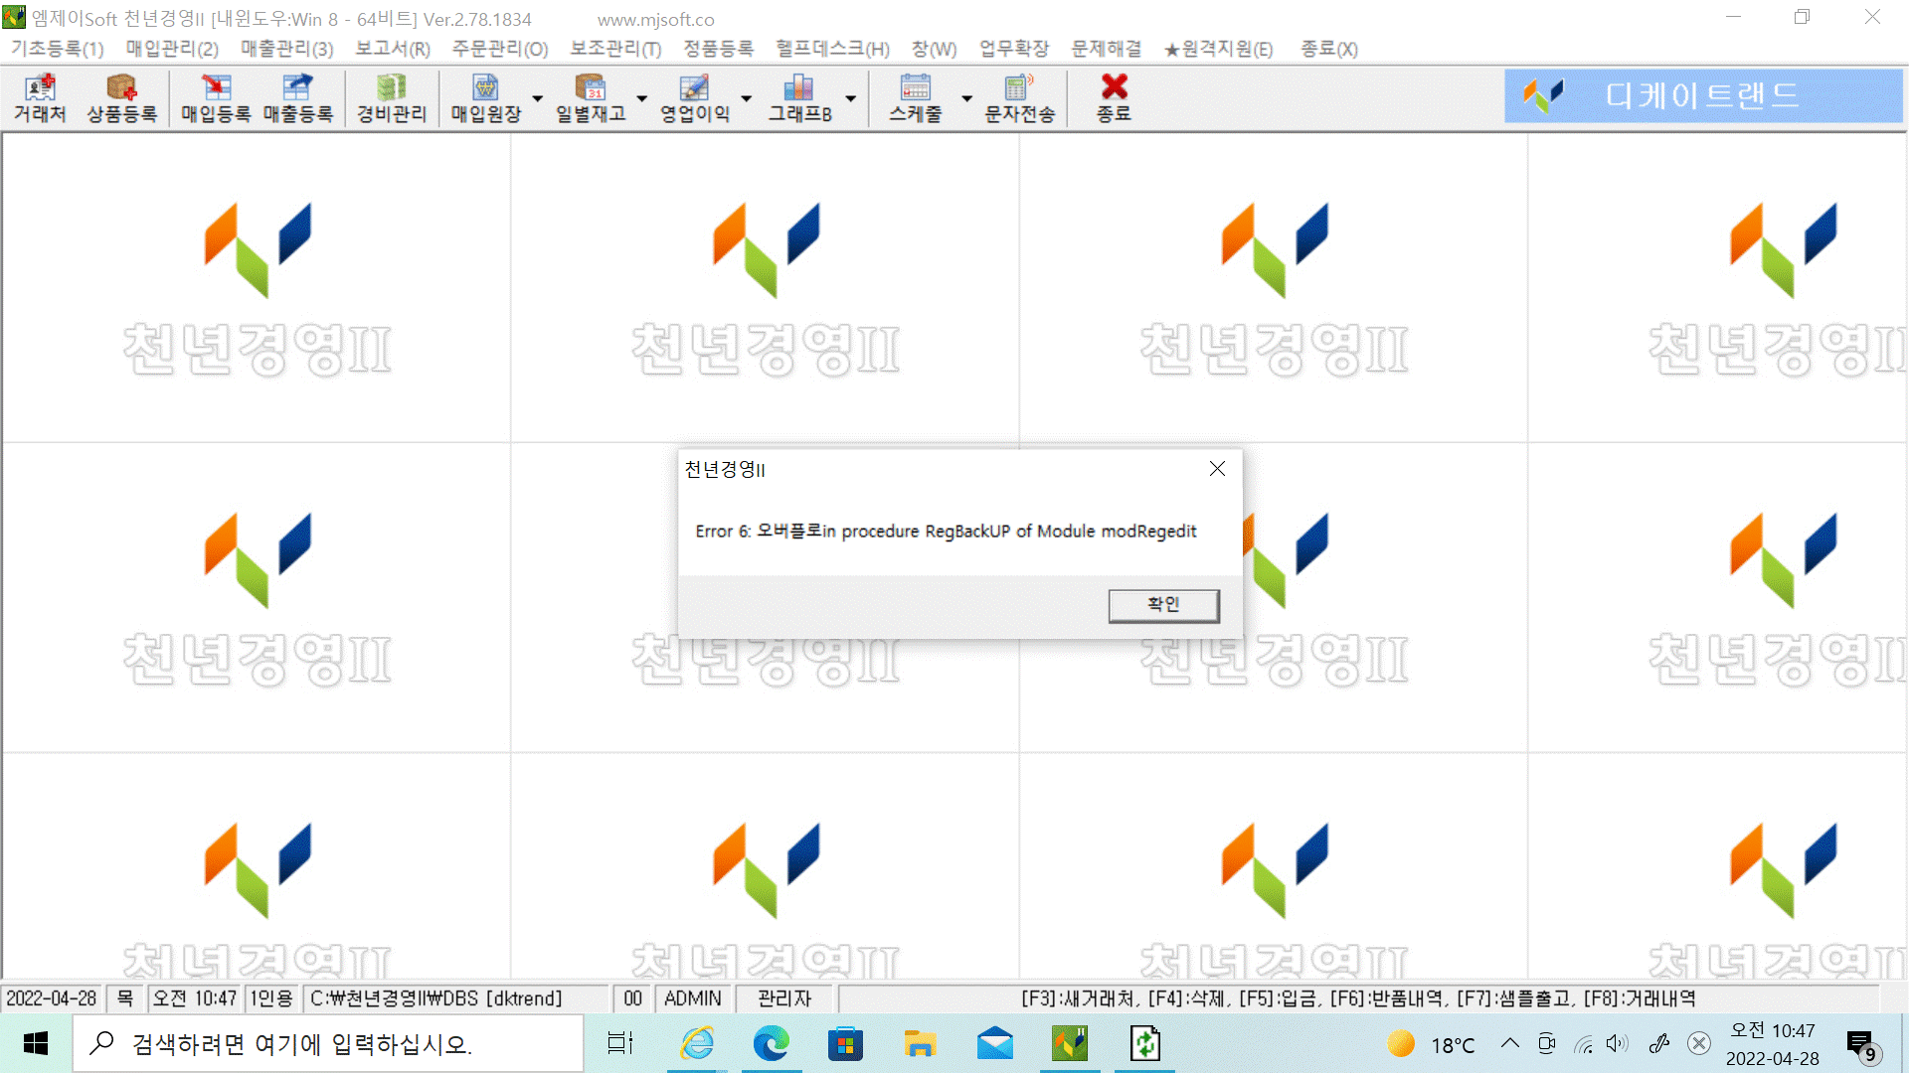This screenshot has width=1909, height=1073.
Task: Expand the 일별재고 dropdown arrow
Action: (642, 98)
